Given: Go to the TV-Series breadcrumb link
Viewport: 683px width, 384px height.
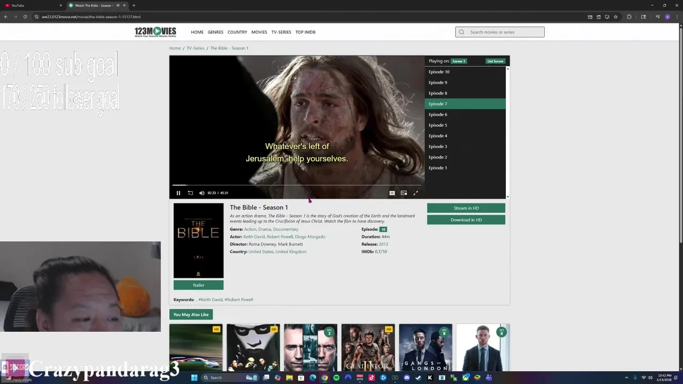Looking at the screenshot, I should (x=195, y=48).
